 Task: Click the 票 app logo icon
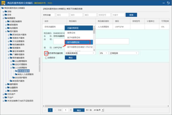coord(3,3)
